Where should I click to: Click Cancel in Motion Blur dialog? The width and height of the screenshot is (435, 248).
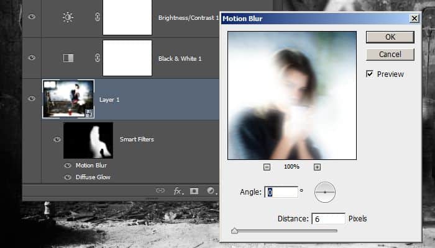point(390,55)
